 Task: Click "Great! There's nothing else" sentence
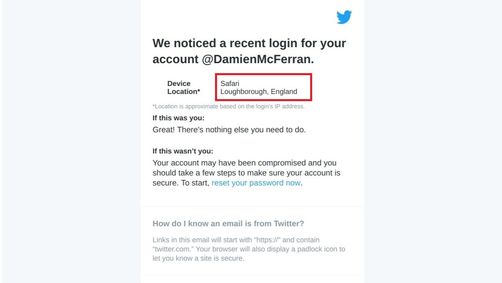(x=229, y=130)
